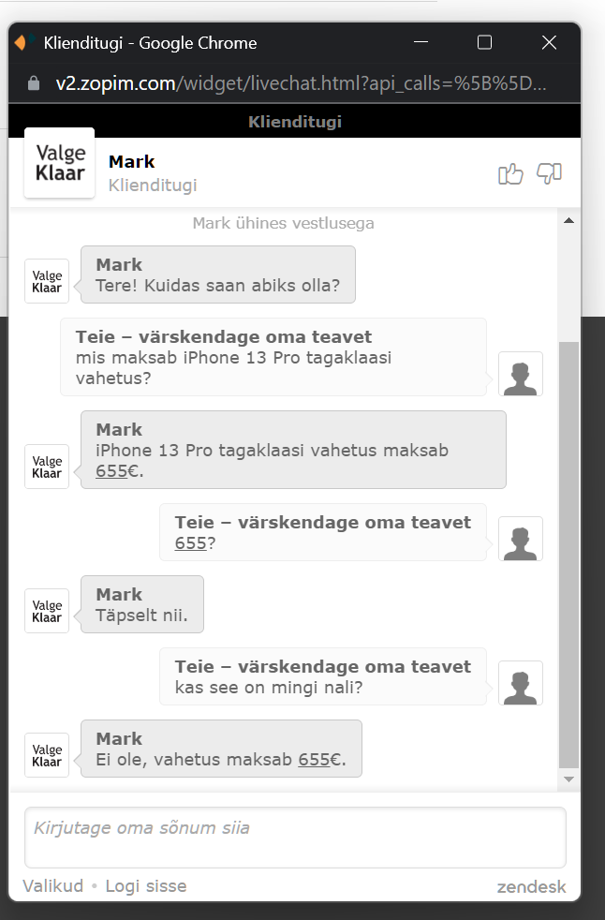Click the chat scrollbar thumb
This screenshot has width=605, height=920.
coord(568,555)
